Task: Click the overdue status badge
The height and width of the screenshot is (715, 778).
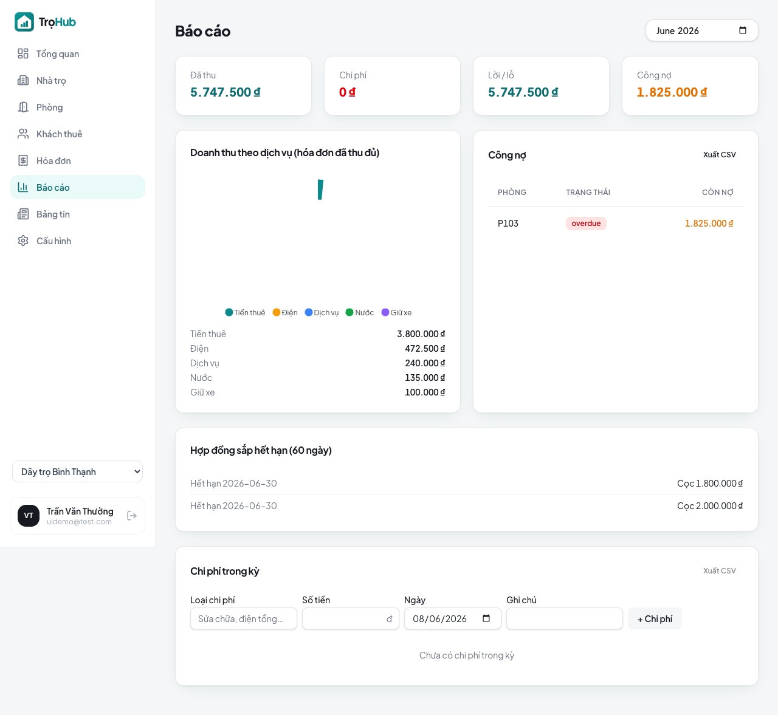Action: (586, 224)
